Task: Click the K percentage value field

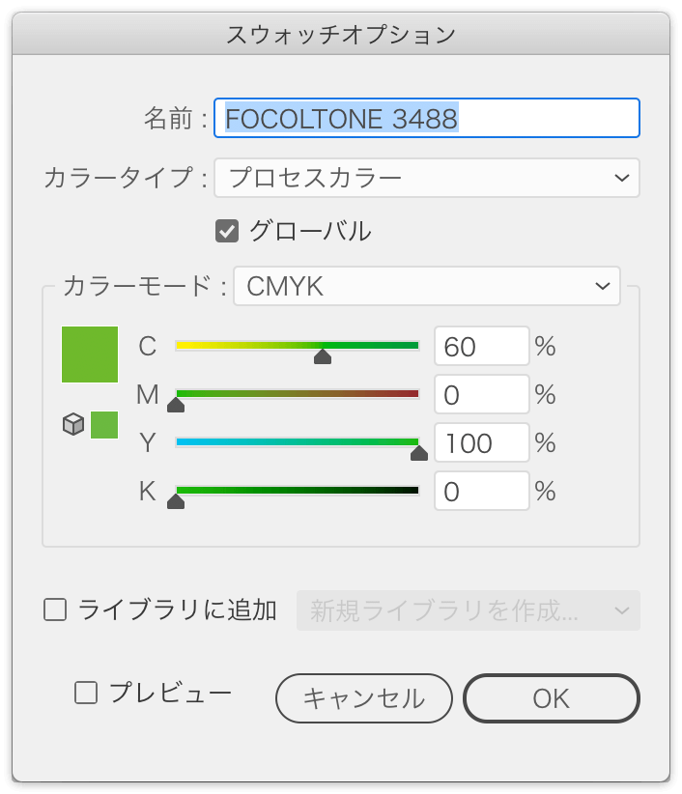Action: 481,492
